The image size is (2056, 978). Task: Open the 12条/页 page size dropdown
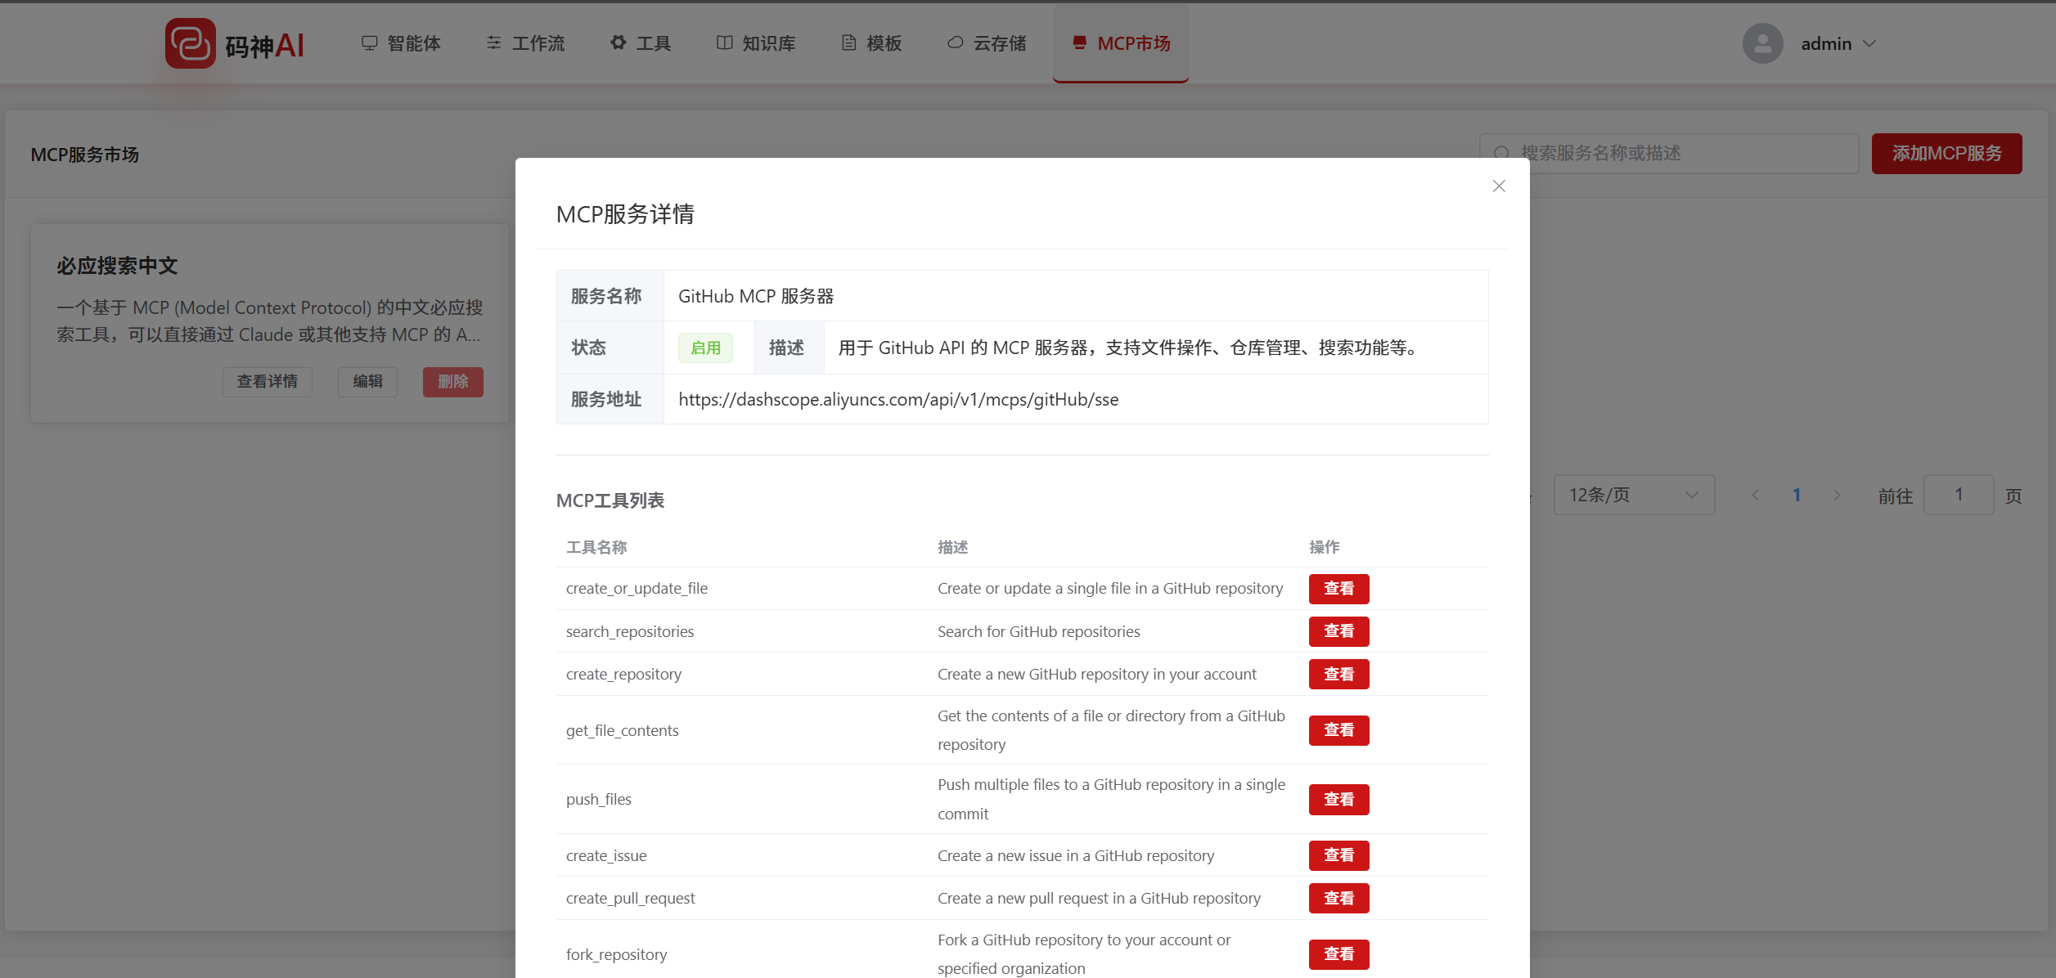(x=1633, y=495)
